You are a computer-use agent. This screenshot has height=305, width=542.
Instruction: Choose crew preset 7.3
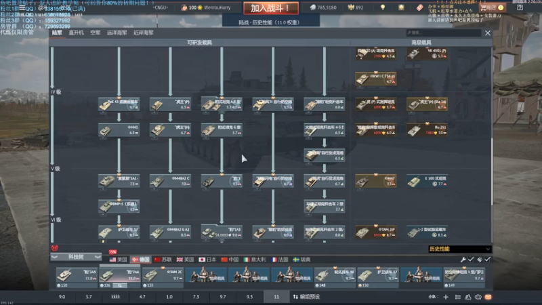pos(196,297)
